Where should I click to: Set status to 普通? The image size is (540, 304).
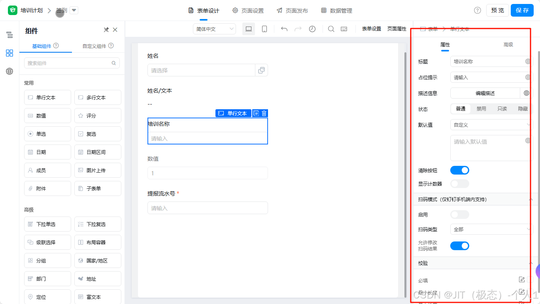pyautogui.click(x=461, y=109)
